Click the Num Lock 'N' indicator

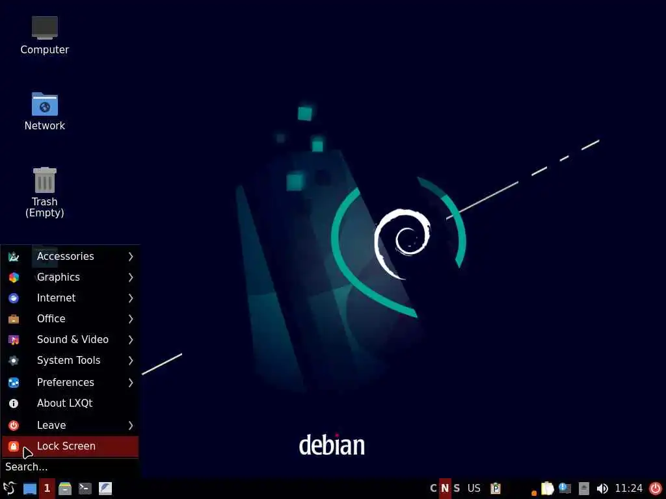[x=445, y=489]
